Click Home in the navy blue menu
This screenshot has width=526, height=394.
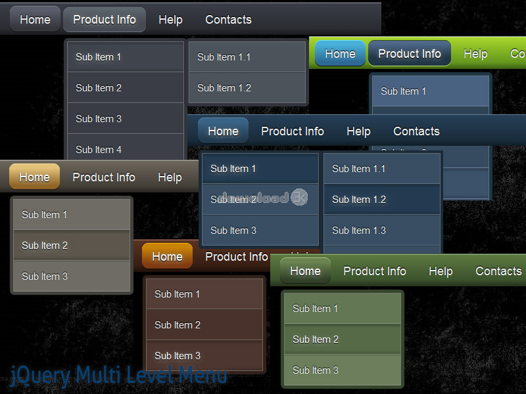pyautogui.click(x=223, y=131)
